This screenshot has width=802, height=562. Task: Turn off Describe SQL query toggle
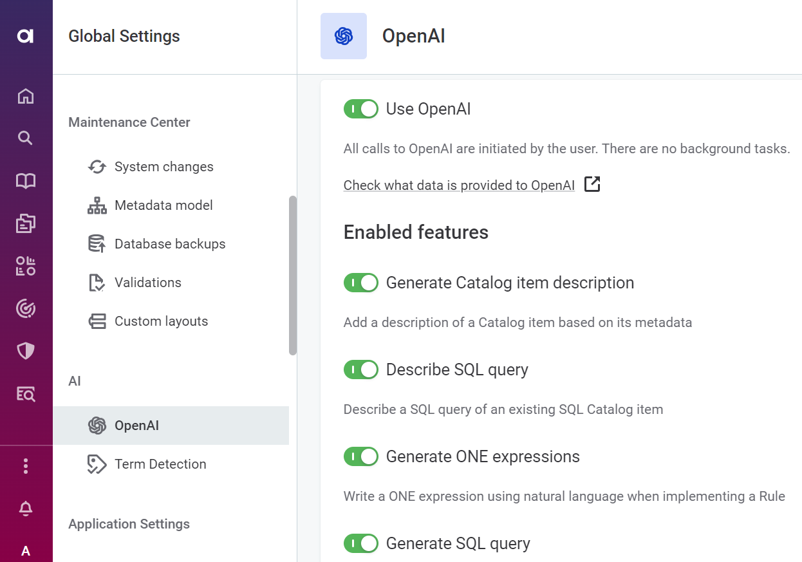tap(360, 370)
